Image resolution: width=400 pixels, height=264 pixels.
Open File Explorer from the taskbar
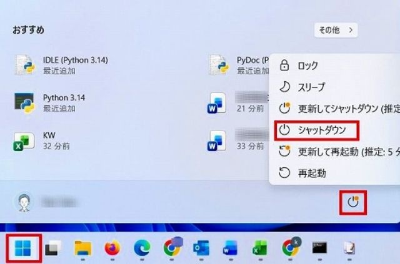pos(82,248)
